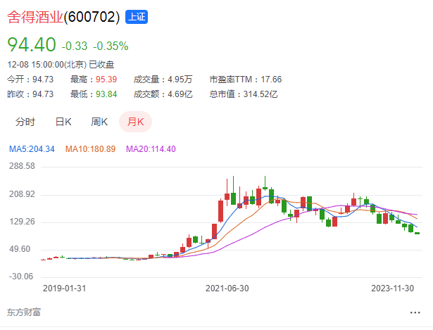This screenshot has height=330, width=433.
Task: Click the MA20:114.40 indicator label
Action: [x=151, y=149]
